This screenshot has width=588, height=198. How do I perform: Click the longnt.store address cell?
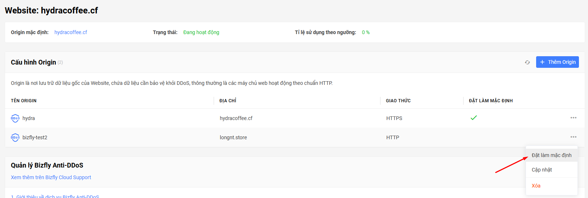click(233, 137)
